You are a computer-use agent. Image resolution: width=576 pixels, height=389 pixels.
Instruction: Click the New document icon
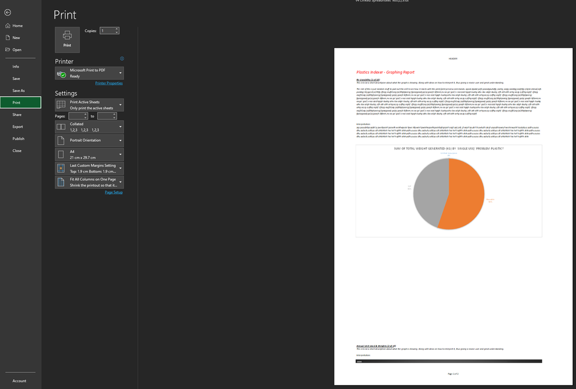pyautogui.click(x=7, y=37)
